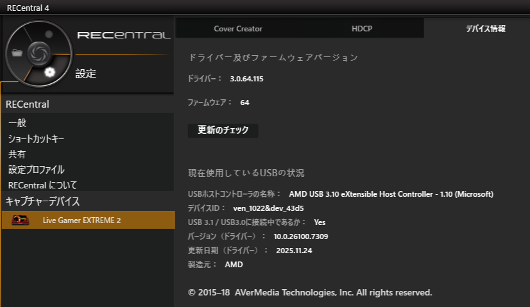Click driver version 3.0.64.115
The width and height of the screenshot is (530, 307).
(246, 79)
